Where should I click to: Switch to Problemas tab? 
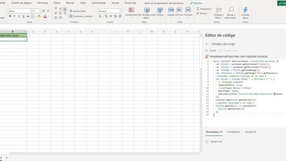(233, 132)
